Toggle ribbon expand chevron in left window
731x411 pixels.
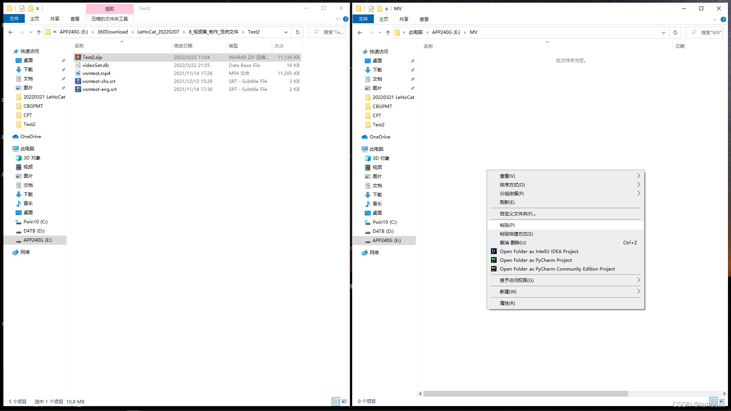pyautogui.click(x=337, y=19)
